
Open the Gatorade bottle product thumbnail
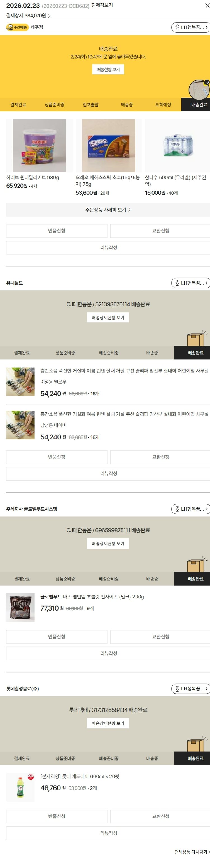coord(20,787)
